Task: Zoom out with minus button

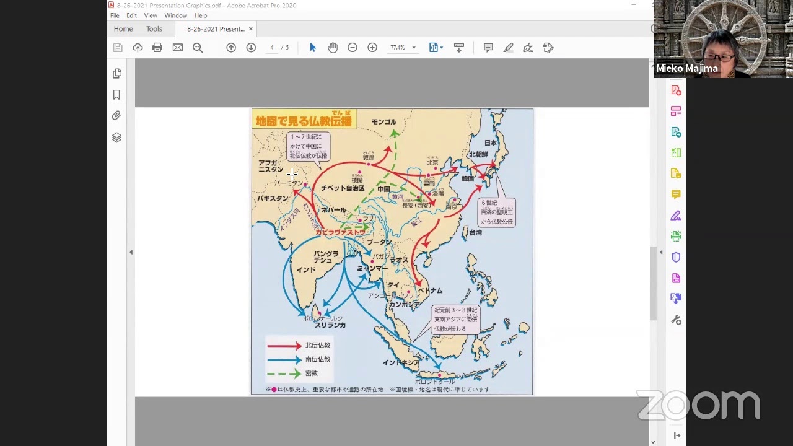Action: (x=353, y=48)
